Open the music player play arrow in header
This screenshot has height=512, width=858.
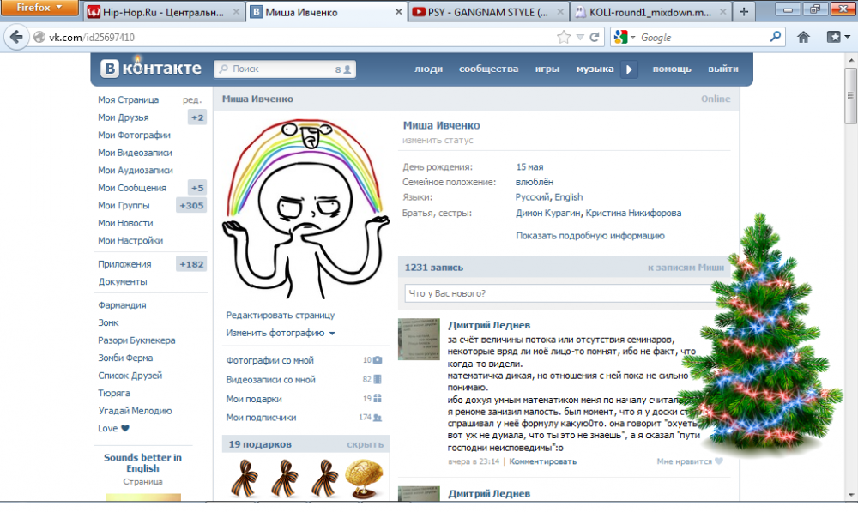pos(629,69)
